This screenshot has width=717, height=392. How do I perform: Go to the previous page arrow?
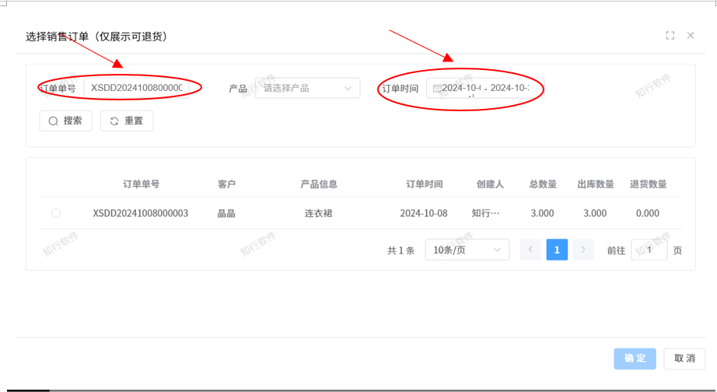(530, 250)
